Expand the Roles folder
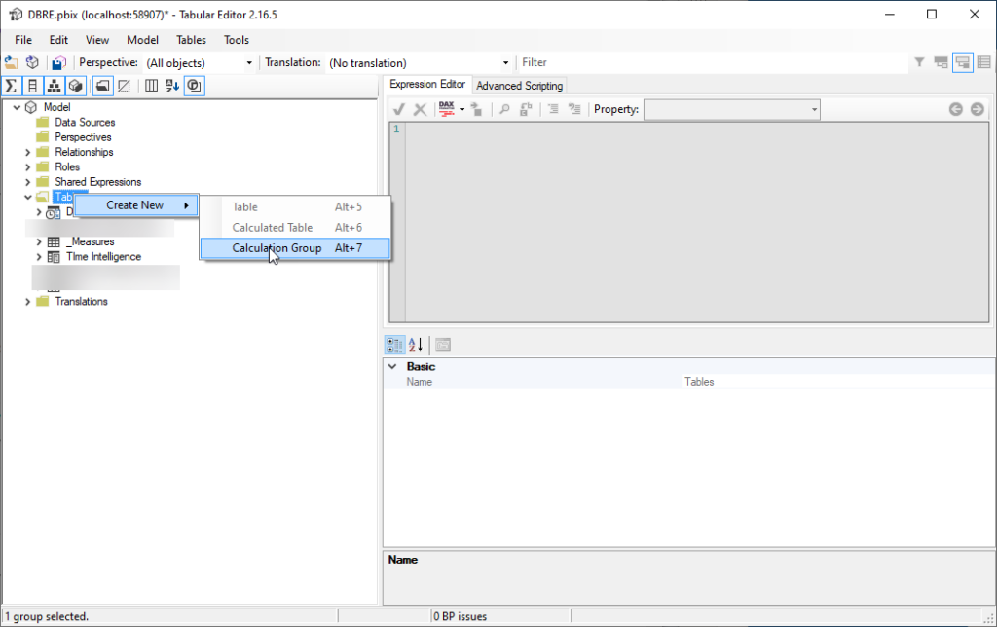 [28, 167]
